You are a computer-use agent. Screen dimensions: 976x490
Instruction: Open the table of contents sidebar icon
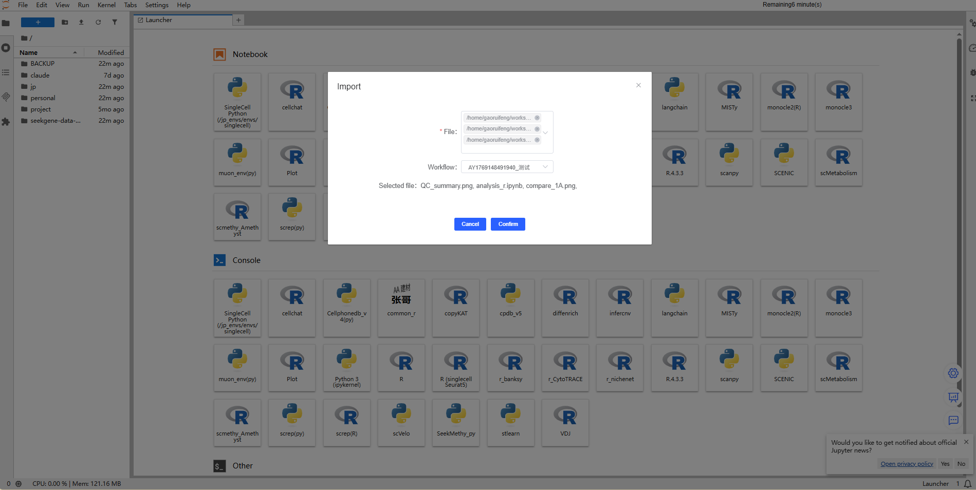[6, 72]
